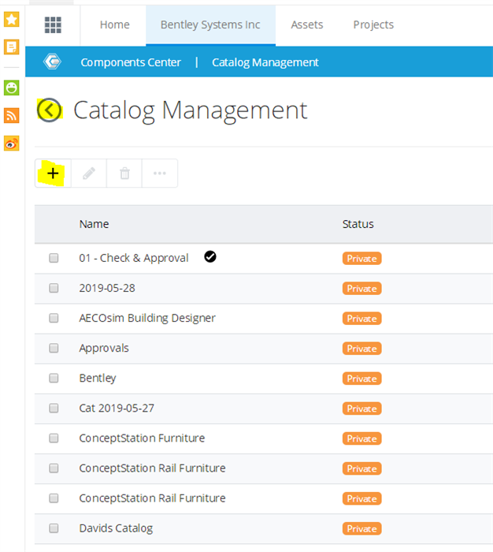Click the green smiley face sidebar icon
The width and height of the screenshot is (493, 552).
(x=12, y=88)
